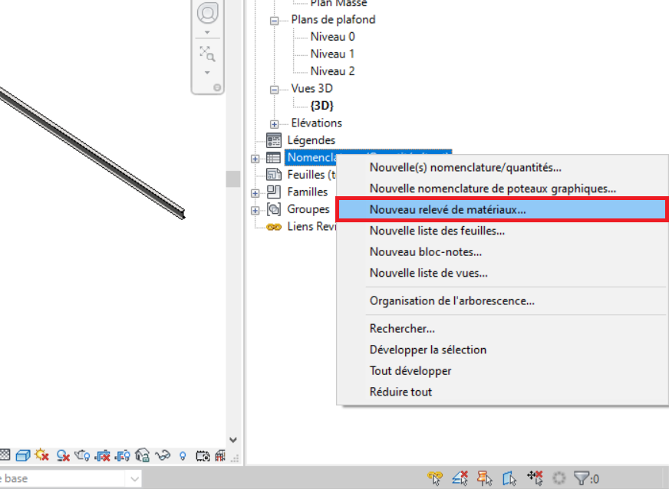This screenshot has width=669, height=489.
Task: Open the {3D} view in browser
Action: click(321, 106)
